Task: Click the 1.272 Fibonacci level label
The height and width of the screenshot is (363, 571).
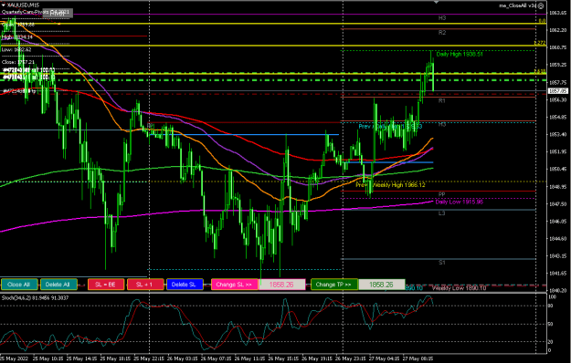Action: point(539,43)
